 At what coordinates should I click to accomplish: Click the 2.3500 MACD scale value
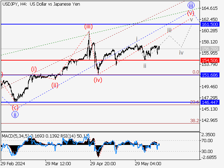[x=208, y=135]
